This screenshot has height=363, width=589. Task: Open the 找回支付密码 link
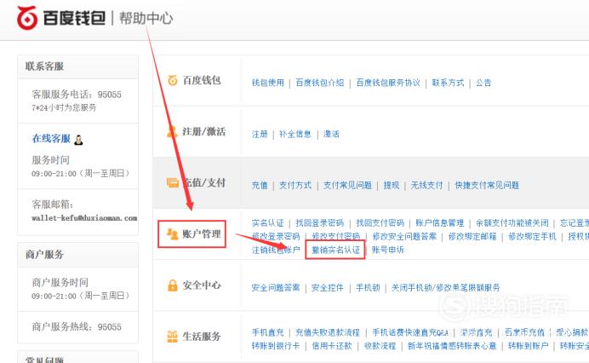coord(380,222)
